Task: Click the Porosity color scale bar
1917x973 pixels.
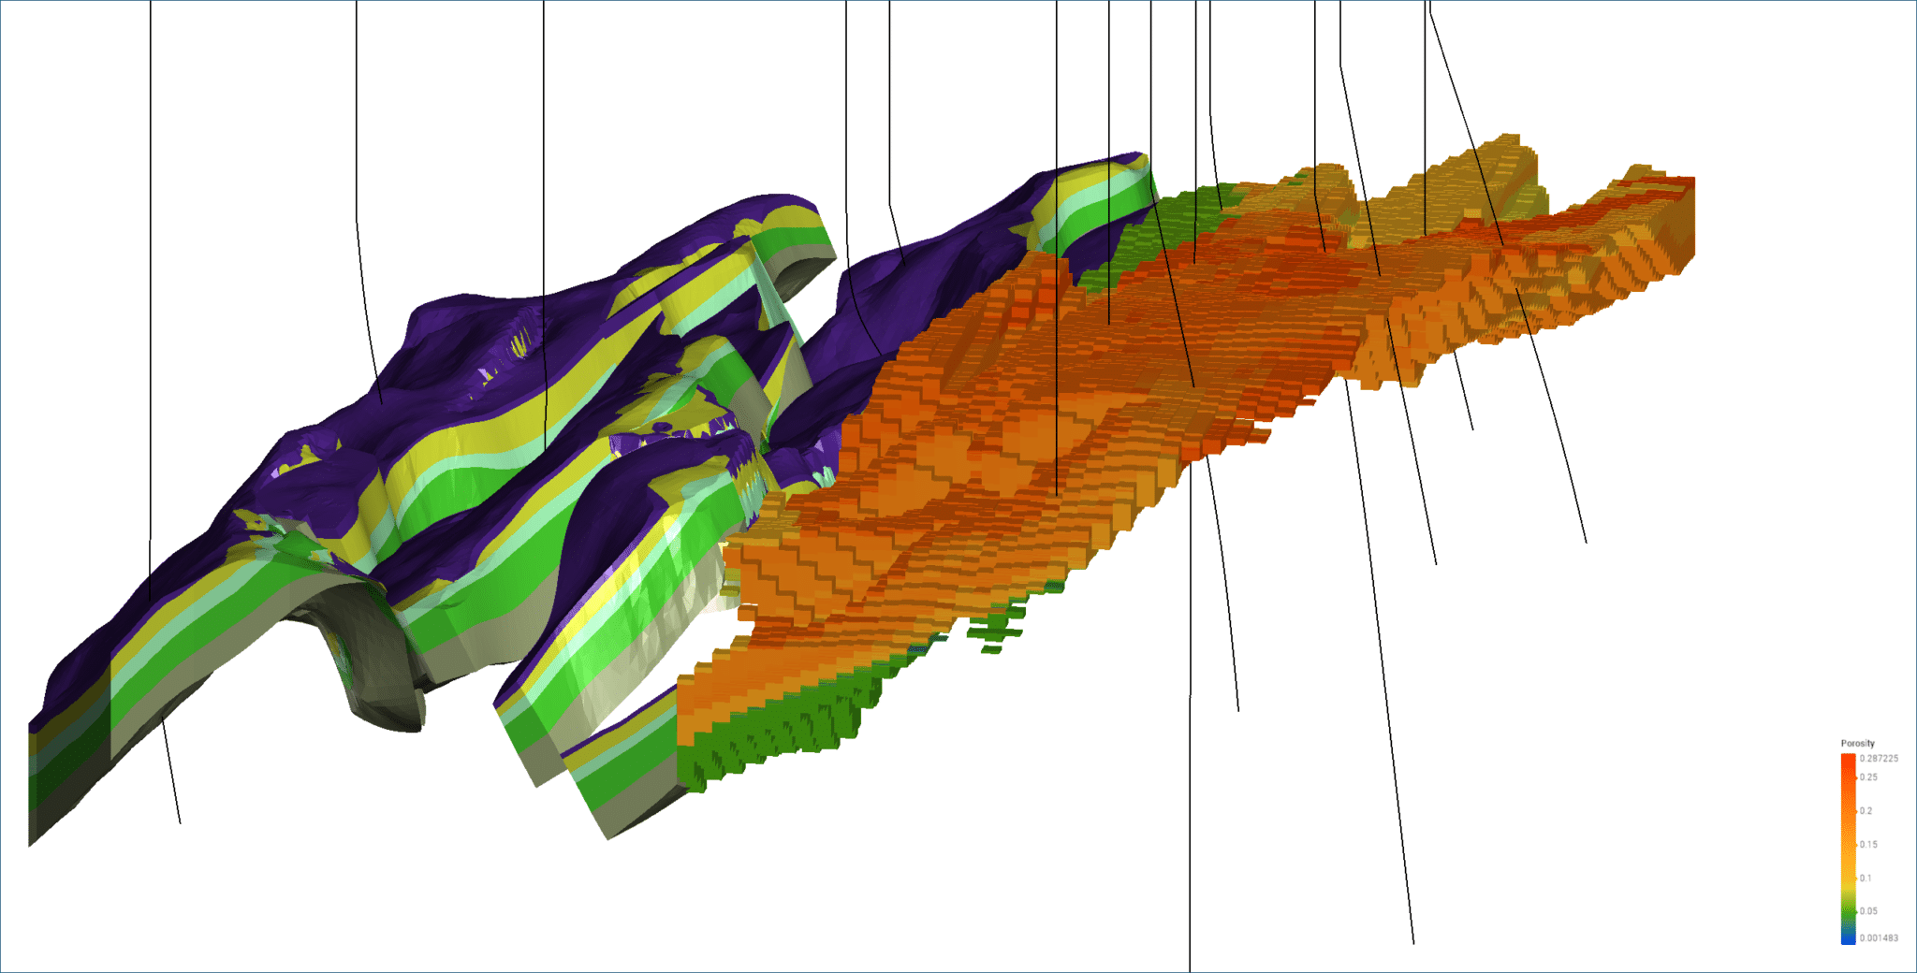Action: 1848,849
